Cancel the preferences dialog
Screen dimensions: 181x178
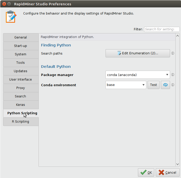(x=167, y=173)
